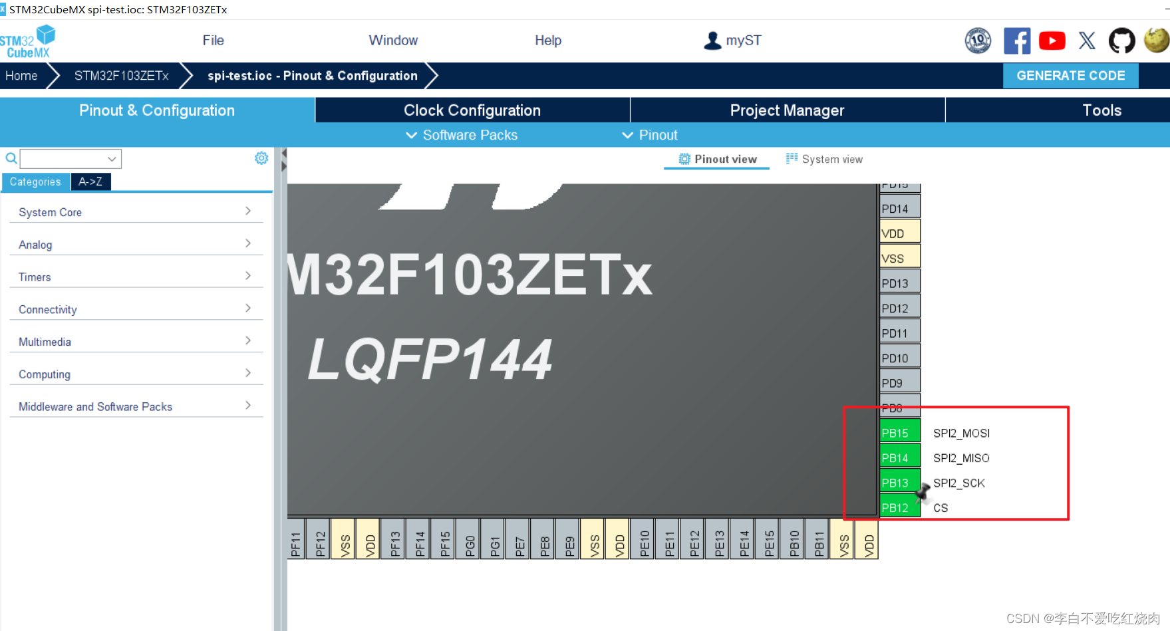Screen dimensions: 1170x631
Task: Open the Help menu
Action: point(548,41)
